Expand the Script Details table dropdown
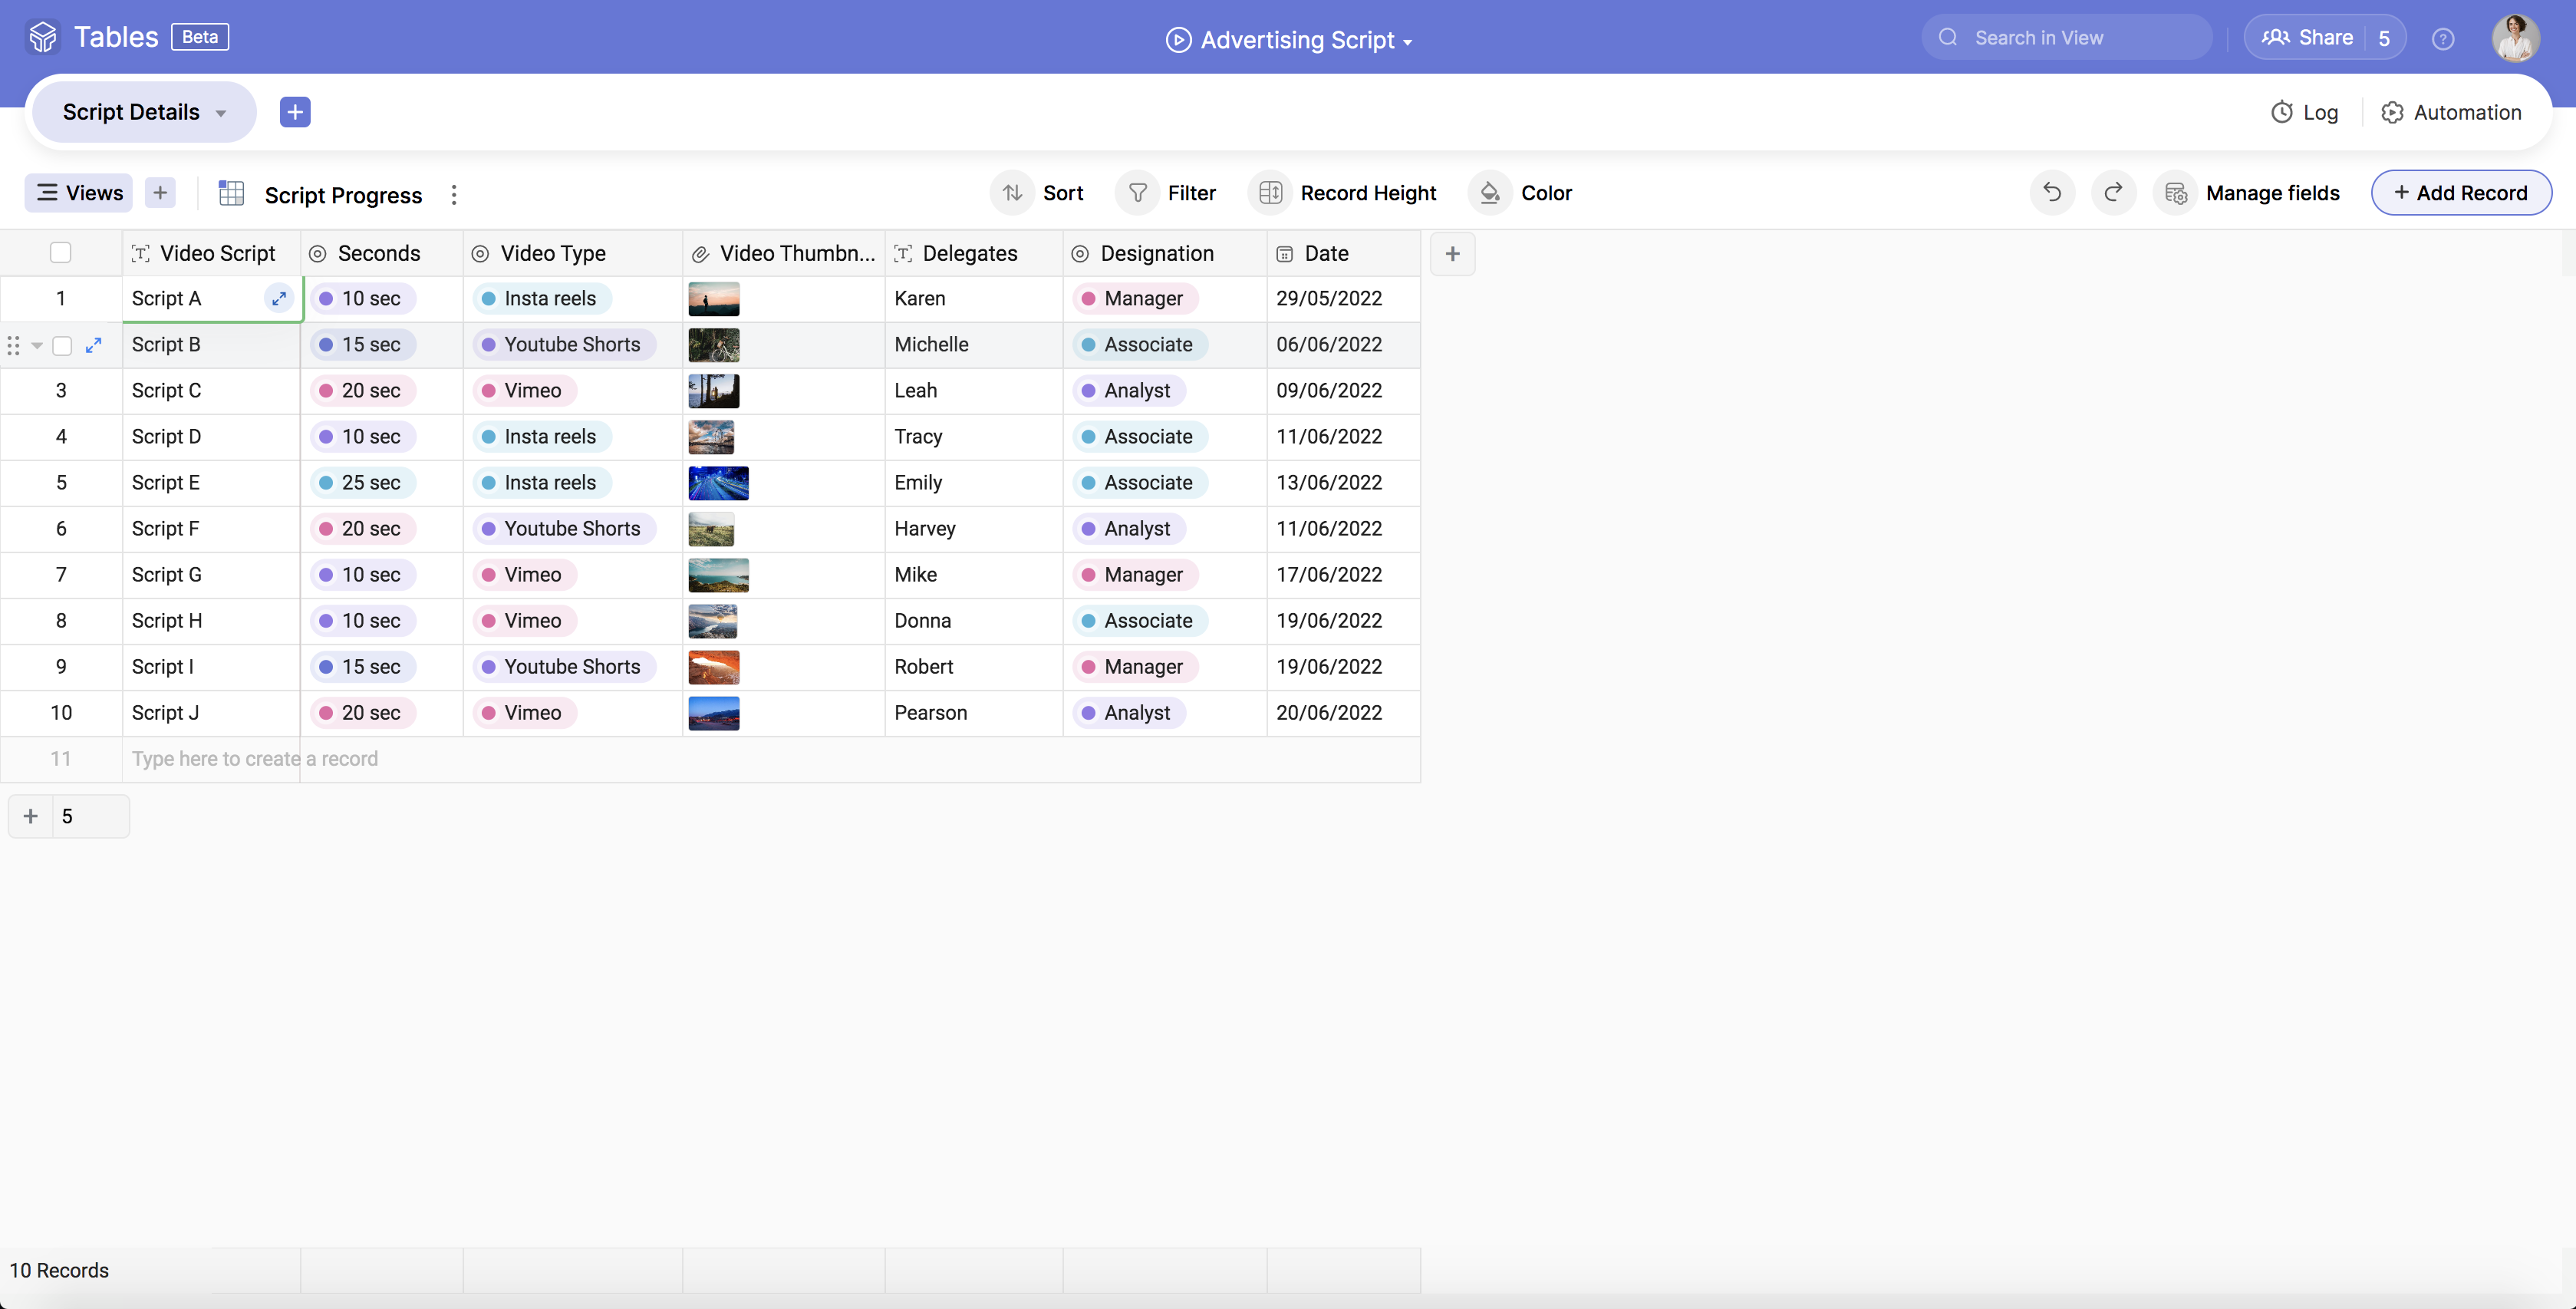 221,113
